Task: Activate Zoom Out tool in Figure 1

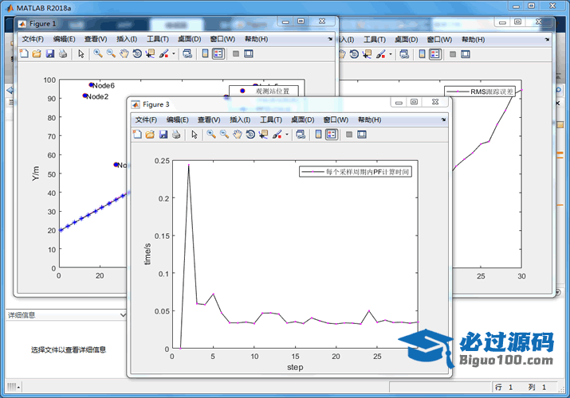Action: click(111, 53)
